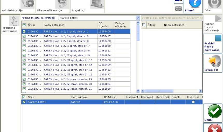This screenshot has width=223, height=132.
Task: Uncheck row for stan br. 1
Action: click(x=24, y=31)
